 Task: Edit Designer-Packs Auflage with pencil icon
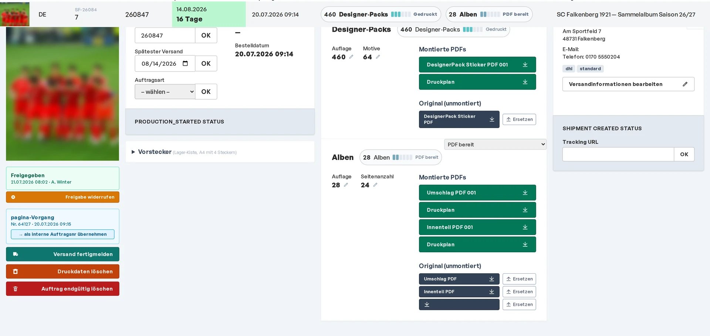coord(351,57)
